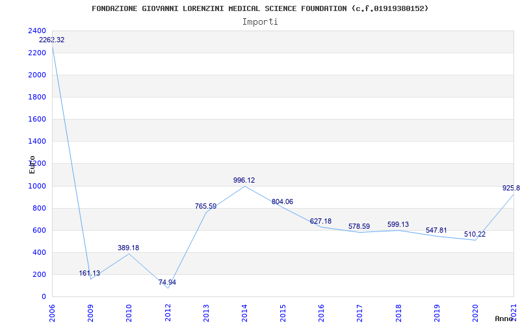Click the data label 74.94
520x325 pixels.
[167, 282]
